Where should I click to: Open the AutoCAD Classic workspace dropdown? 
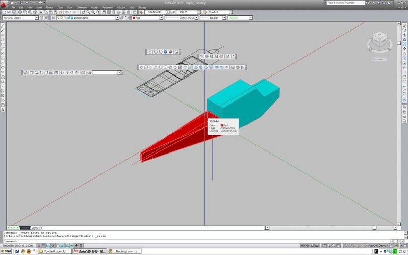pyautogui.click(x=37, y=18)
